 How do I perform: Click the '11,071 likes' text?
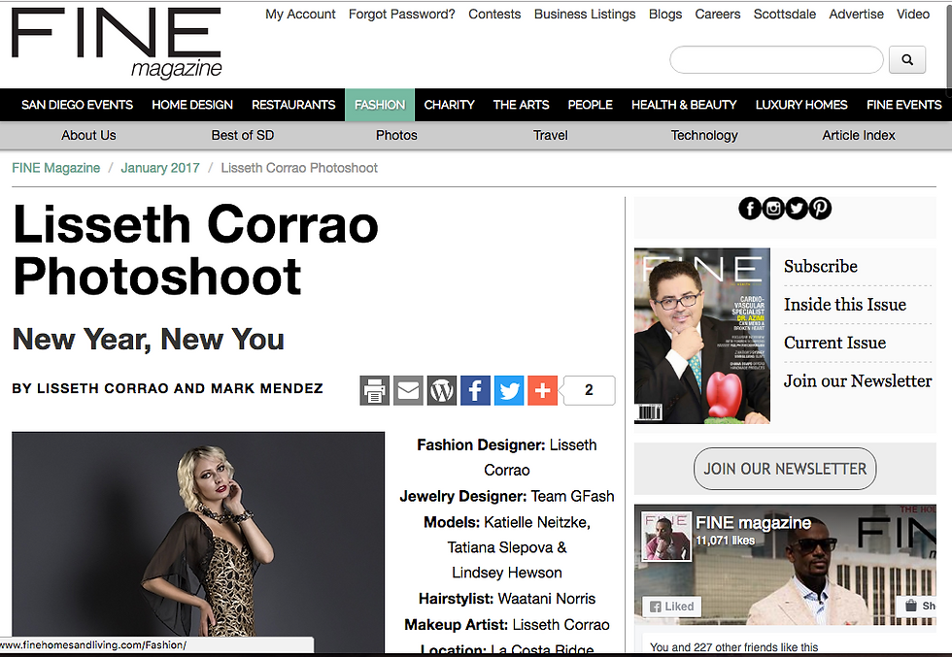(725, 541)
